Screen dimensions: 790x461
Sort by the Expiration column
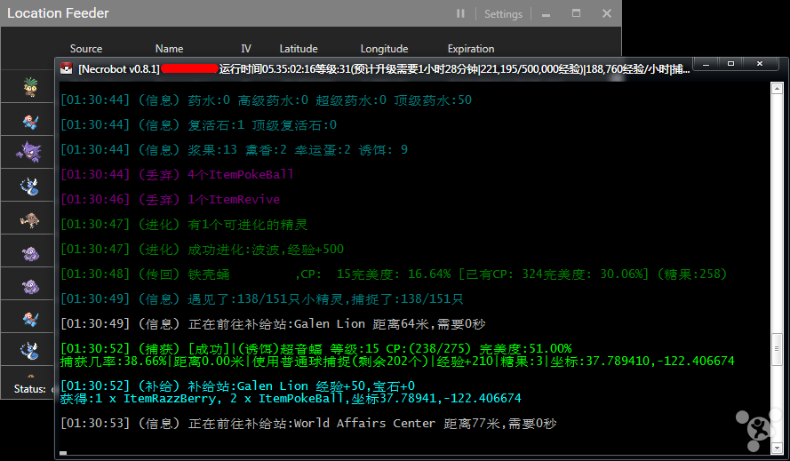(x=471, y=49)
